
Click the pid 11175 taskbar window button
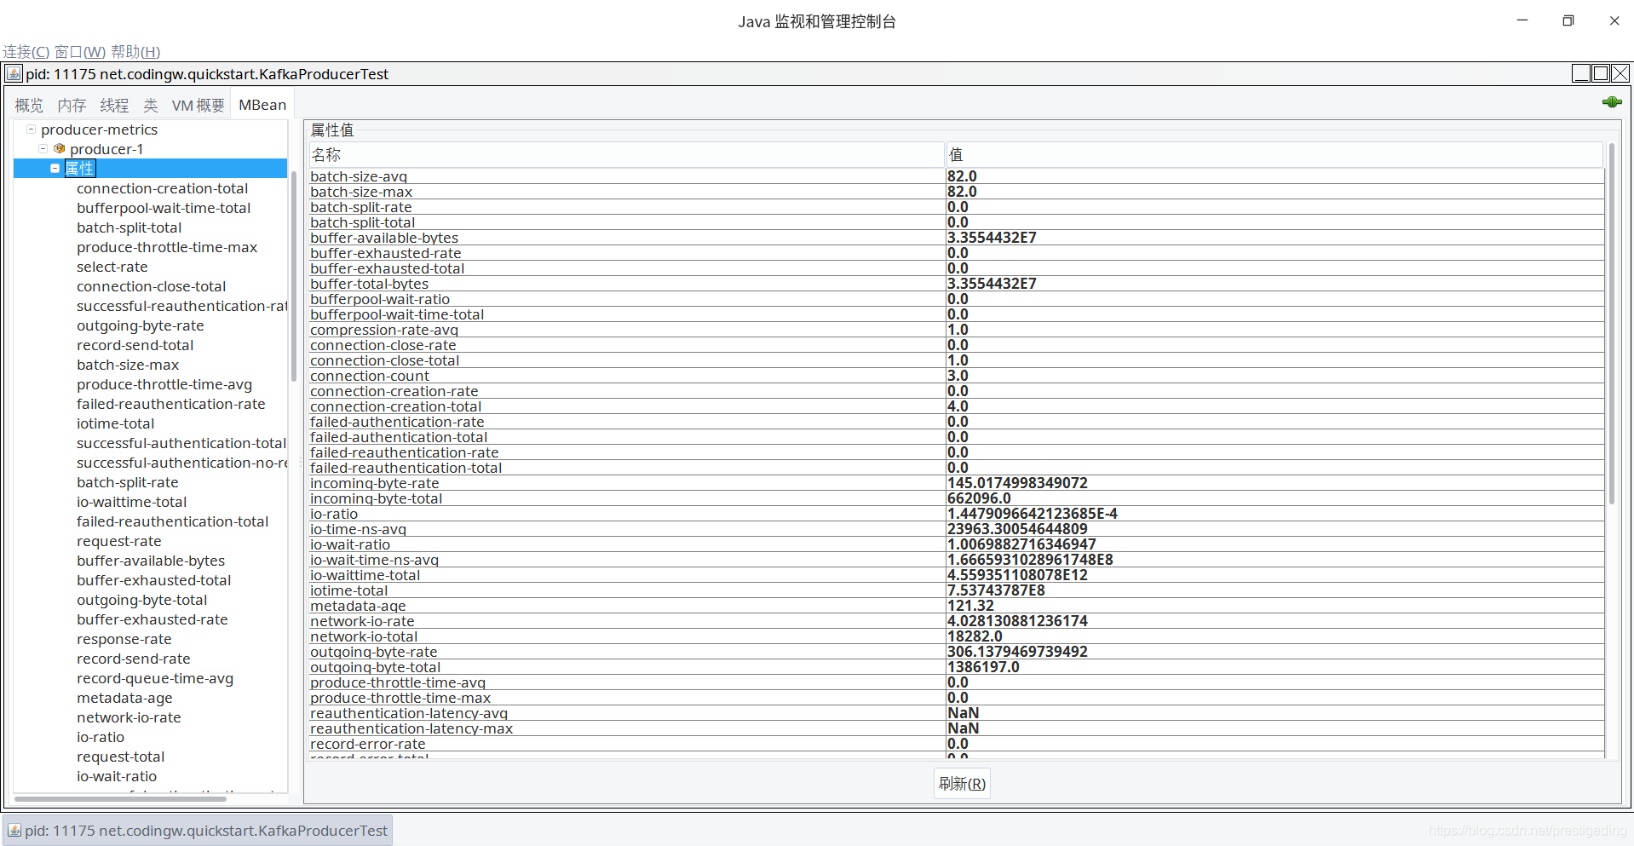point(198,831)
